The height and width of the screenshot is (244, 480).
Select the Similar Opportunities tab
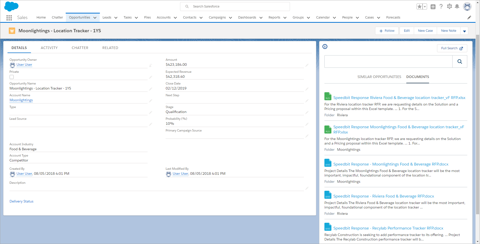click(x=379, y=77)
